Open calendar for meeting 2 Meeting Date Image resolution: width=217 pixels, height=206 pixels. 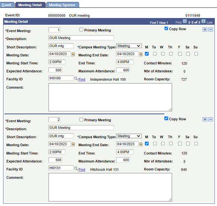click(x=73, y=144)
